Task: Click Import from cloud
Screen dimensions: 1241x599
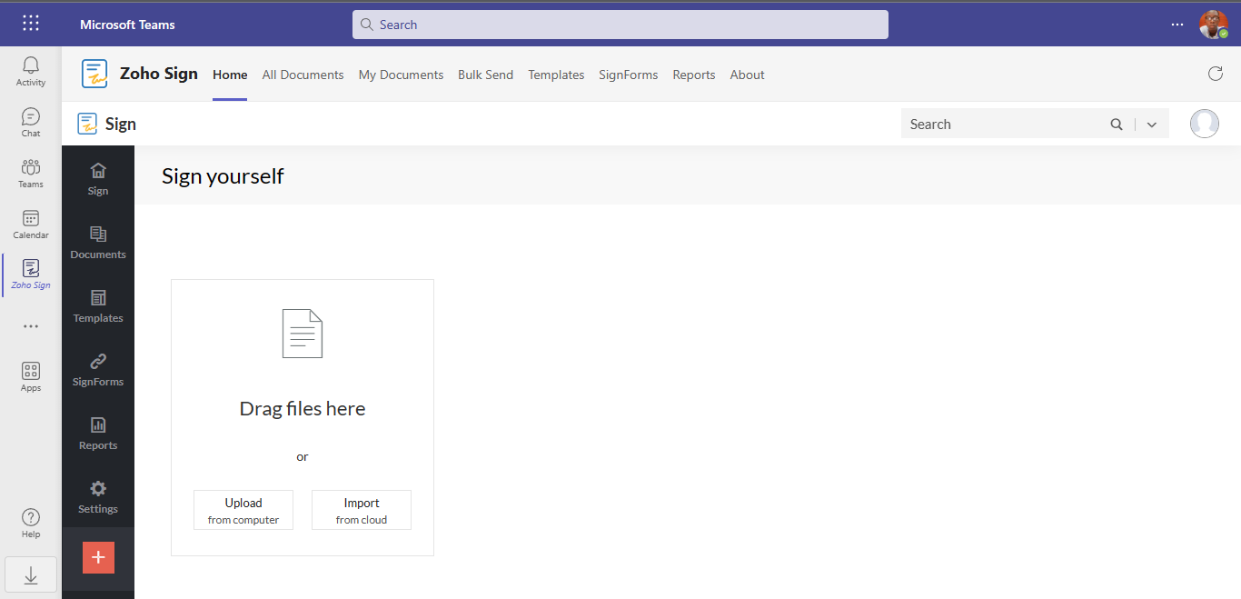Action: coord(362,510)
